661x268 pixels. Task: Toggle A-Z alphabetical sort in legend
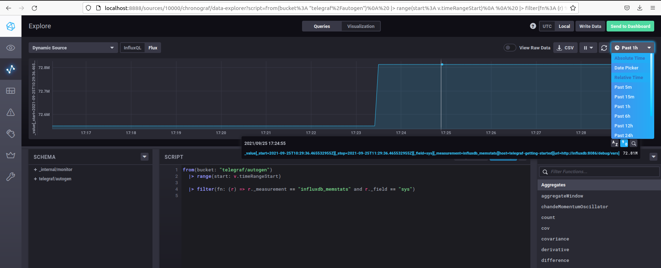615,143
